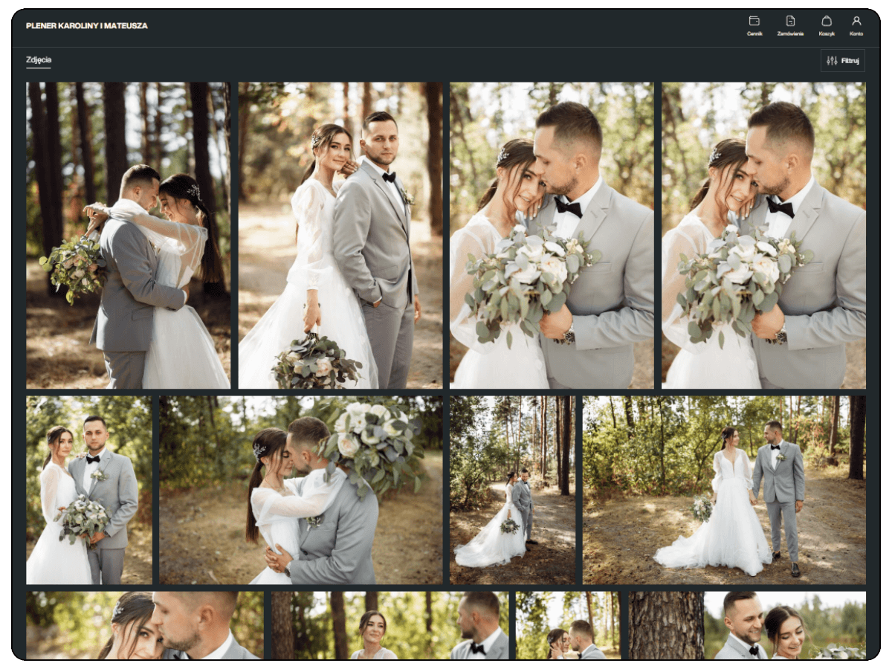Open photo of couple kissing behind raised bouquet

click(301, 490)
